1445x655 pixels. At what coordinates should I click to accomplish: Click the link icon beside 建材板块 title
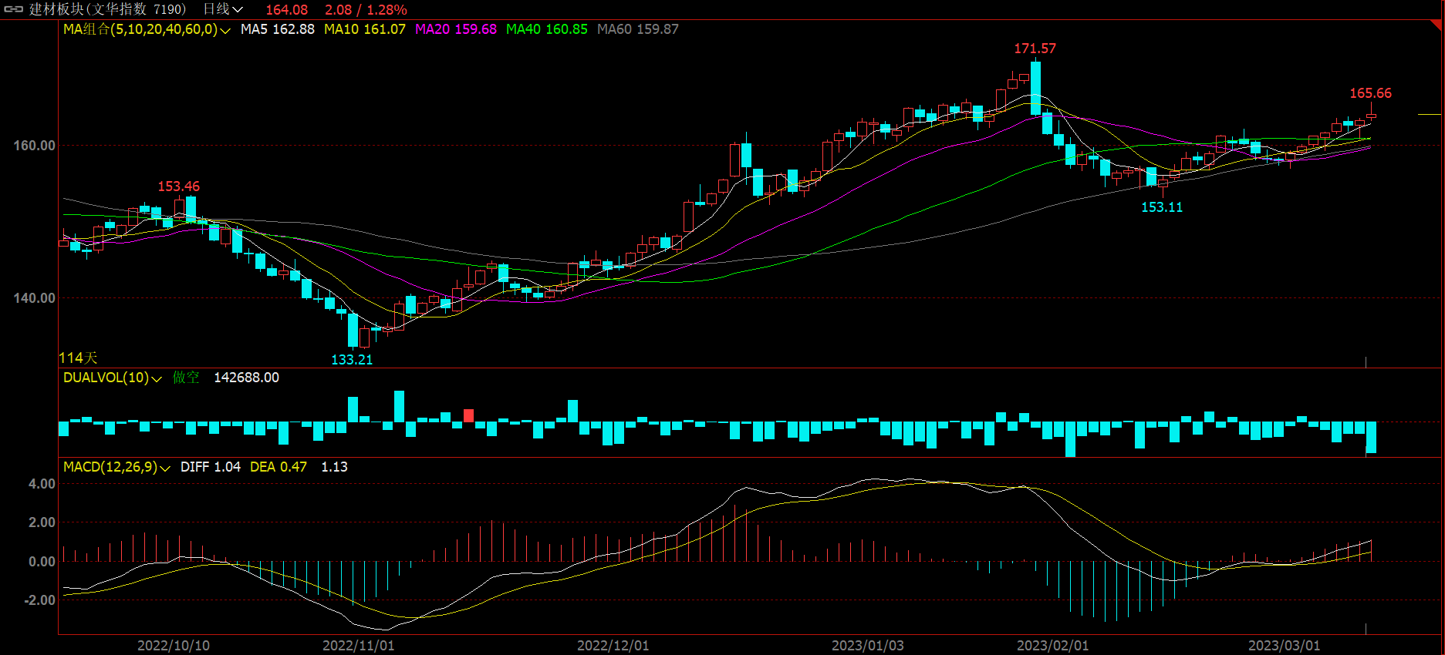pos(14,10)
